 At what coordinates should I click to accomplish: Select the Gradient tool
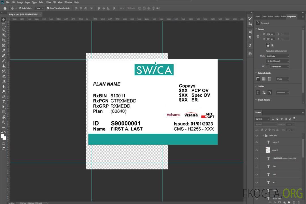(x=3, y=81)
